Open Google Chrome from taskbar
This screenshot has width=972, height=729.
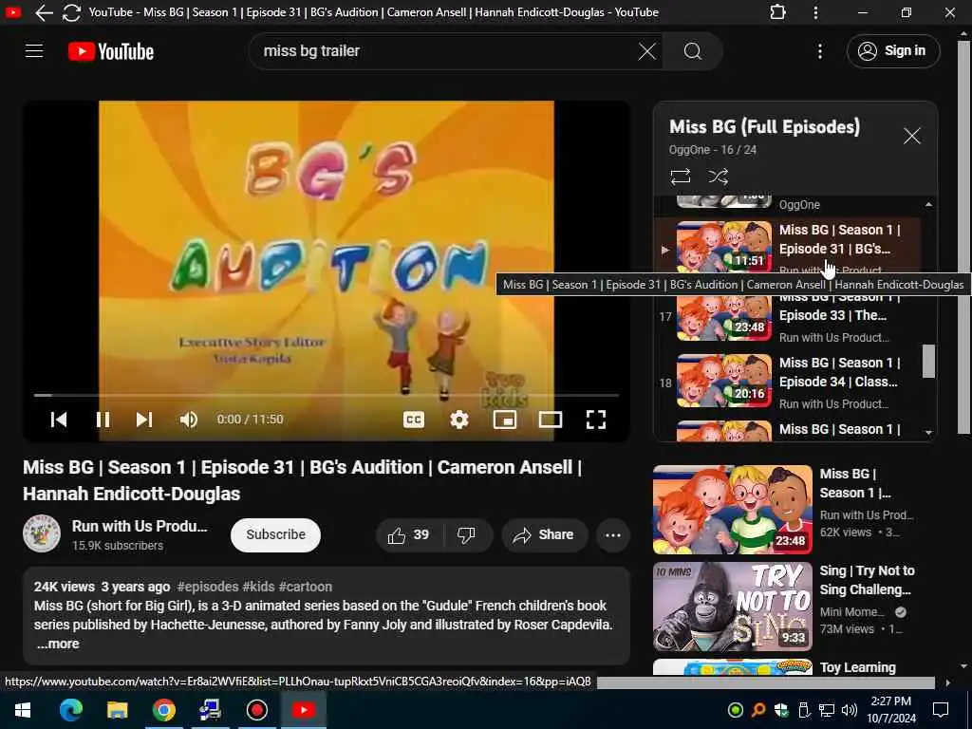click(163, 710)
